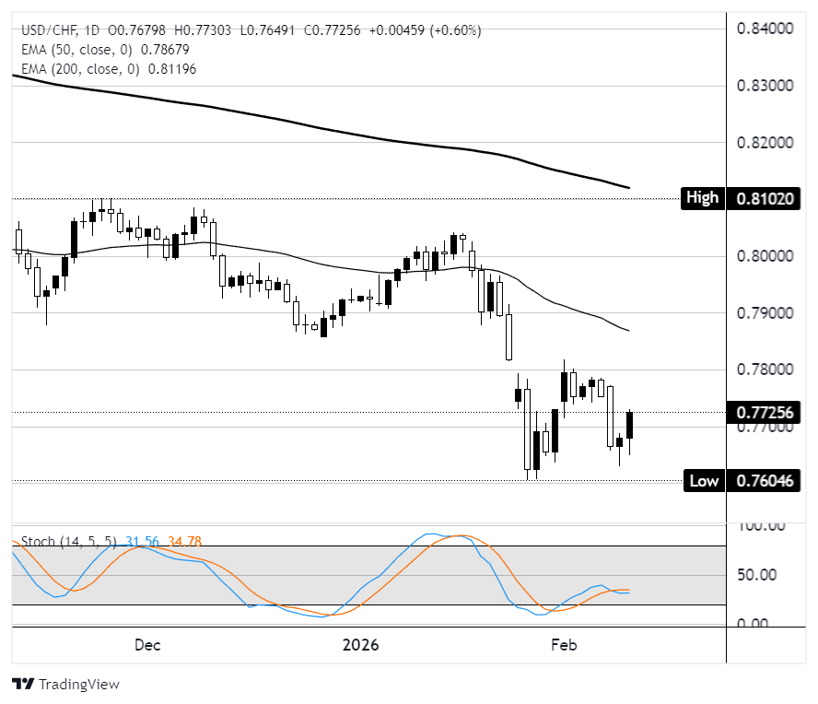Select the USD/CHF symbol title
This screenshot has height=704, width=818.
44,30
